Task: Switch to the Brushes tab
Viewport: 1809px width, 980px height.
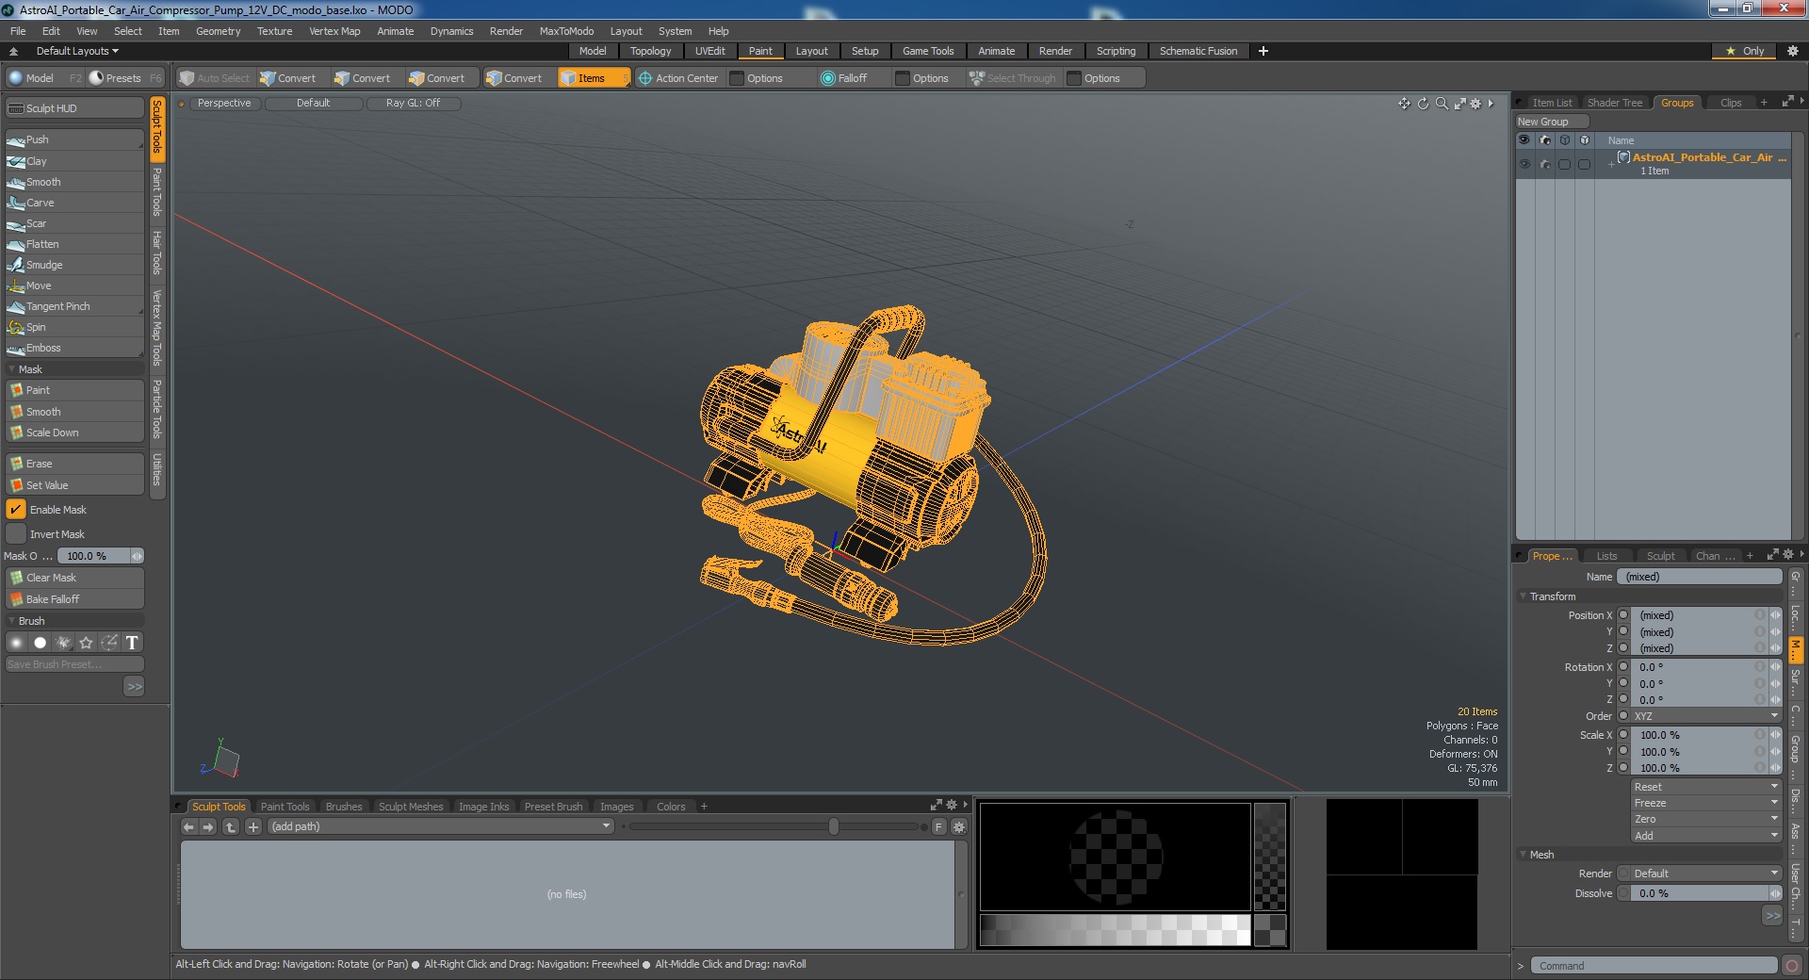Action: coord(344,807)
